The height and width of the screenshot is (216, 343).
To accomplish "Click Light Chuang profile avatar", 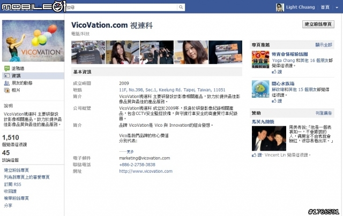I will point(280,7).
